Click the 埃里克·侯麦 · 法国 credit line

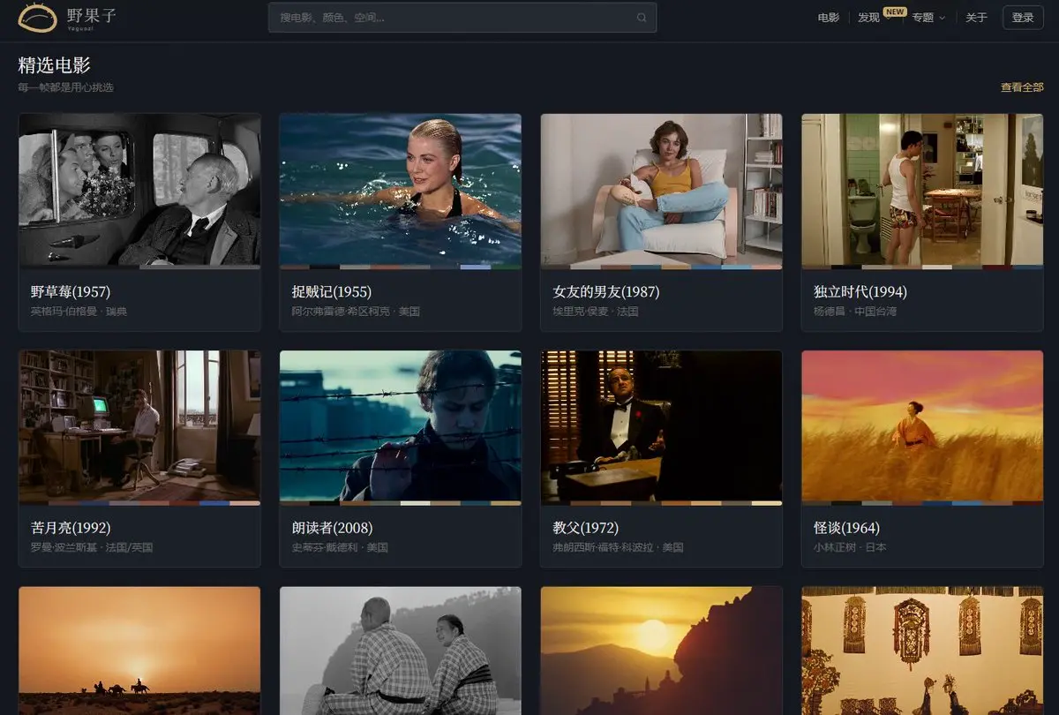[596, 312]
